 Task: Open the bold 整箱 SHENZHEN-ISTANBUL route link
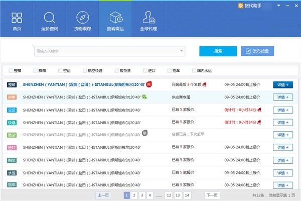(84, 84)
